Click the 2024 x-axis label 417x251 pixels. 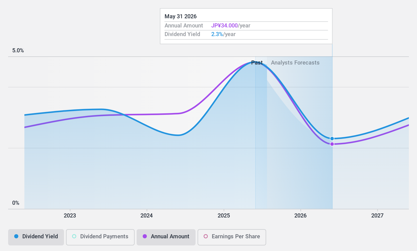(147, 216)
